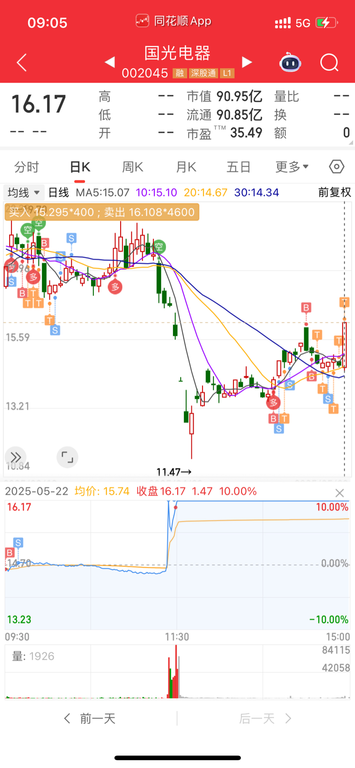The height and width of the screenshot is (768, 355).
Task: Select the 日K tab
Action: 80,167
